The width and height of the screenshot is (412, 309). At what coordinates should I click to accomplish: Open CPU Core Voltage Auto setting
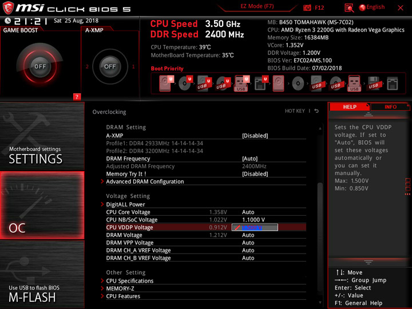pyautogui.click(x=248, y=212)
